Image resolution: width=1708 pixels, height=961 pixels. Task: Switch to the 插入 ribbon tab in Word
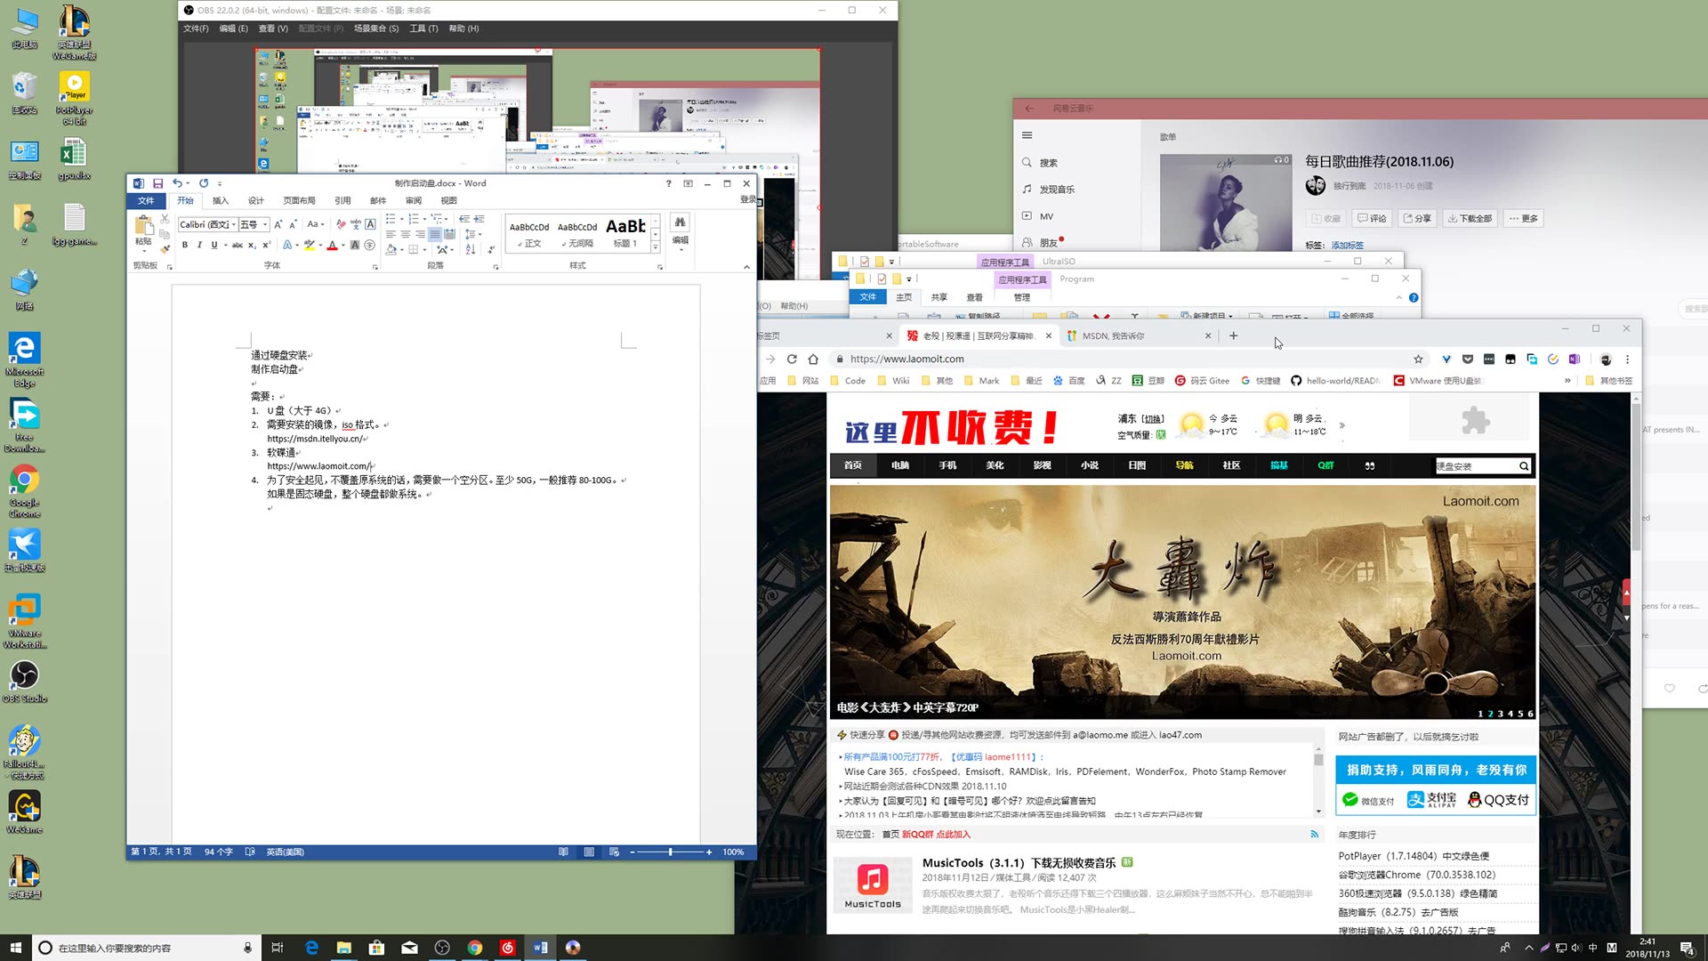pyautogui.click(x=221, y=200)
